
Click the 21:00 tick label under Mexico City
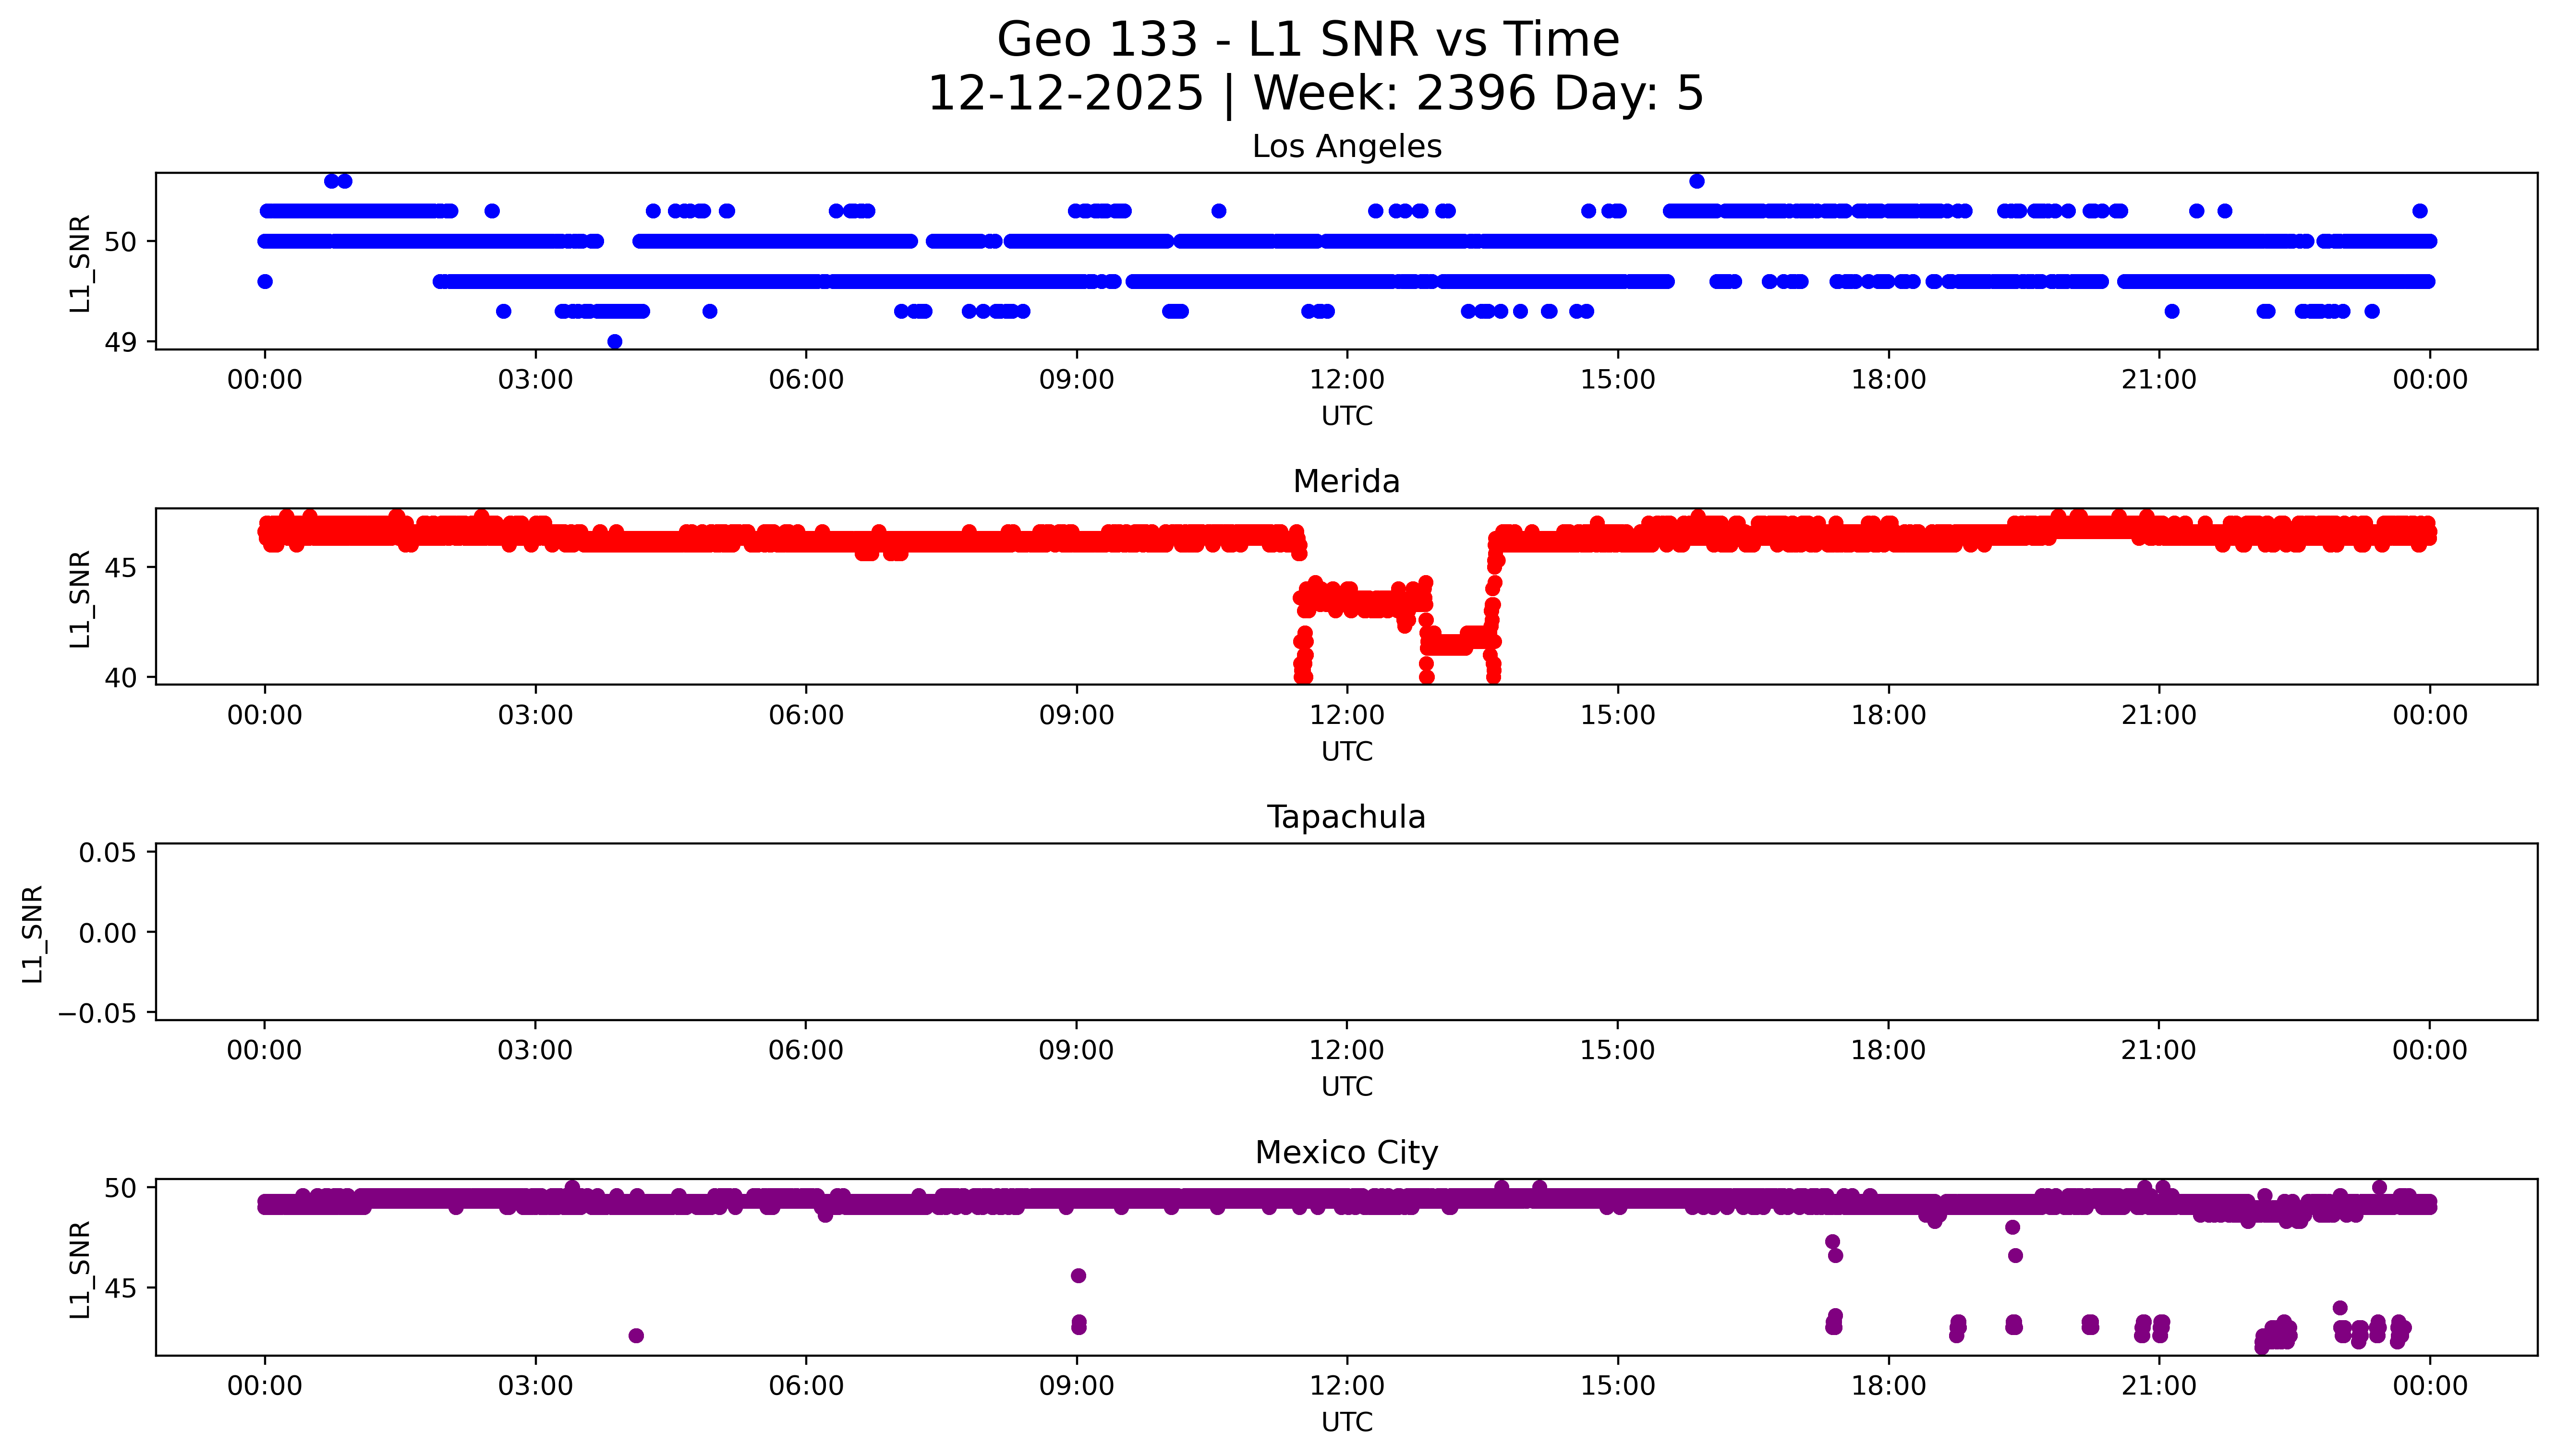[x=2159, y=1386]
